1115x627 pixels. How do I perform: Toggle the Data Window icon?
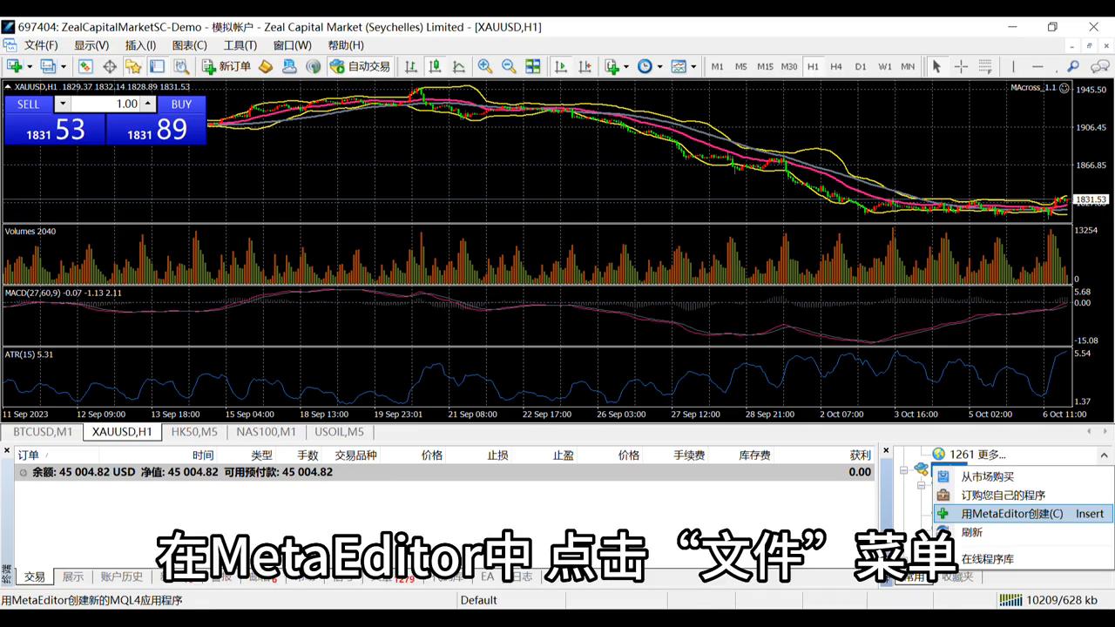pos(110,66)
